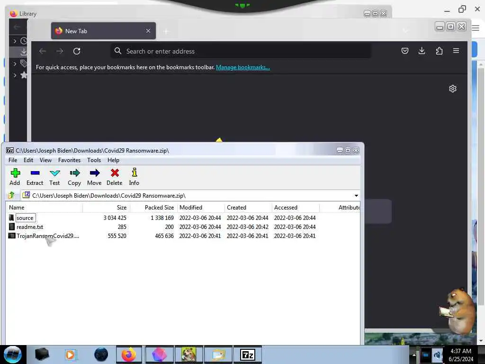Open media player taskbar icon
The image size is (485, 364).
[71, 355]
